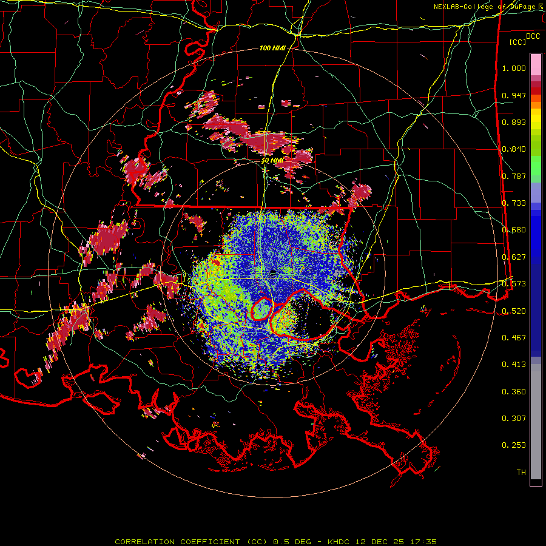Click the 100 NMI range ring label
This screenshot has height=546, width=546.
click(x=272, y=48)
